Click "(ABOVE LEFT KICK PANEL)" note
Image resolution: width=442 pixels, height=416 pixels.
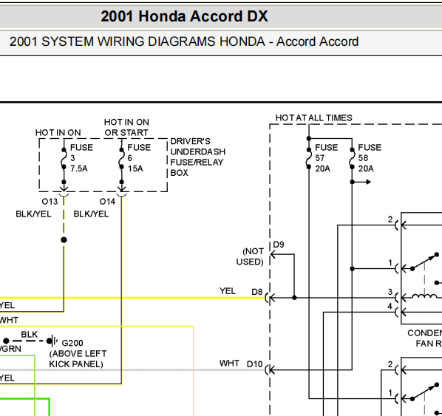pos(78,359)
